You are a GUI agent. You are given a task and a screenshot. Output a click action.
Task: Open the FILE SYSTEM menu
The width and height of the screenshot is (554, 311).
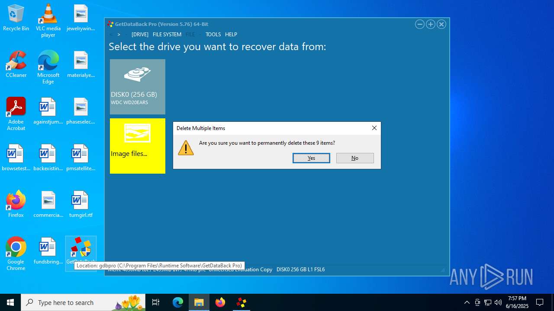coord(167,35)
